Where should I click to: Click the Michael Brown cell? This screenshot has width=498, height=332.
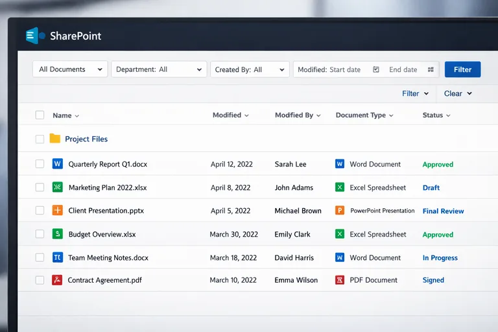(x=298, y=211)
